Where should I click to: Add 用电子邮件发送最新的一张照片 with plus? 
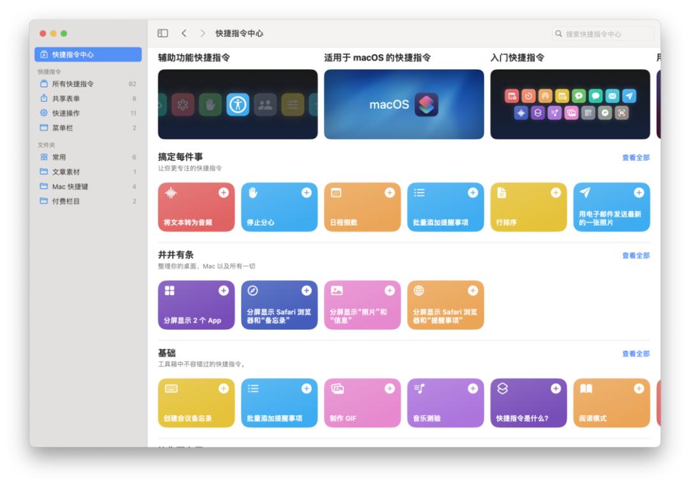click(639, 192)
